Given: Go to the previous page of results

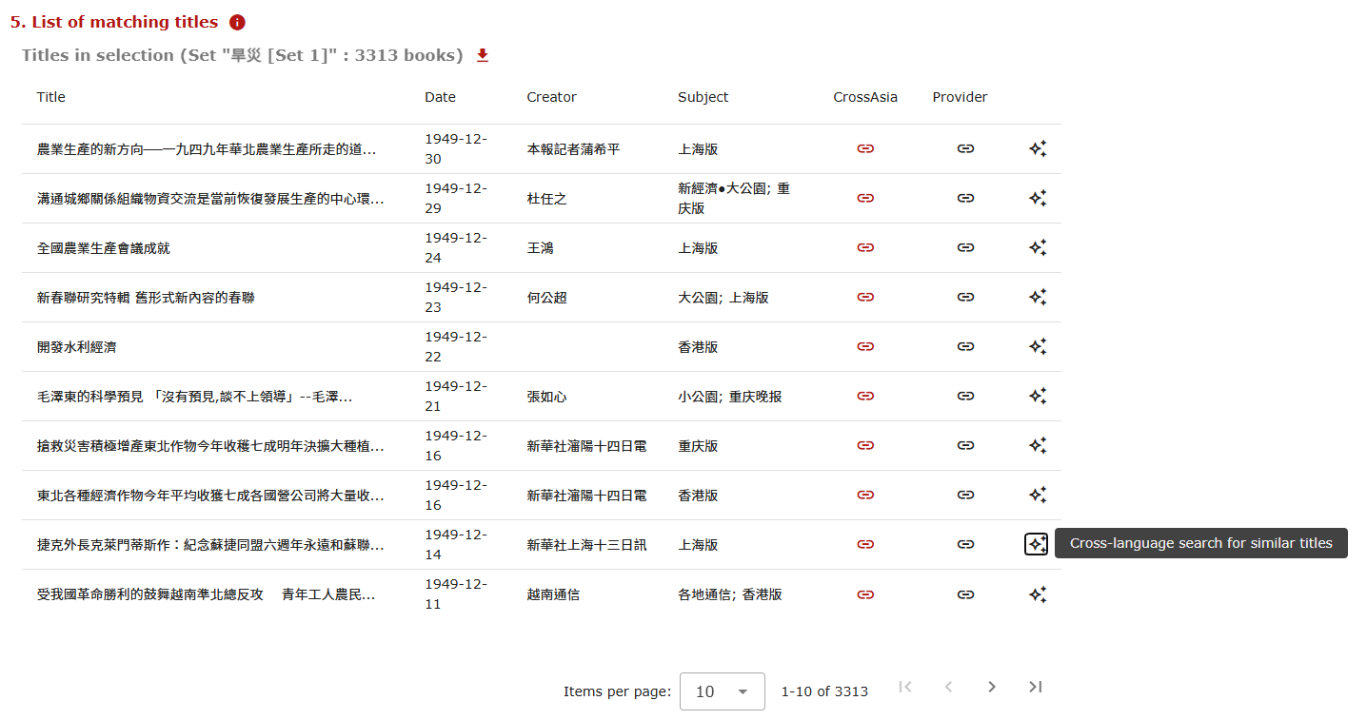Looking at the screenshot, I should [x=948, y=687].
